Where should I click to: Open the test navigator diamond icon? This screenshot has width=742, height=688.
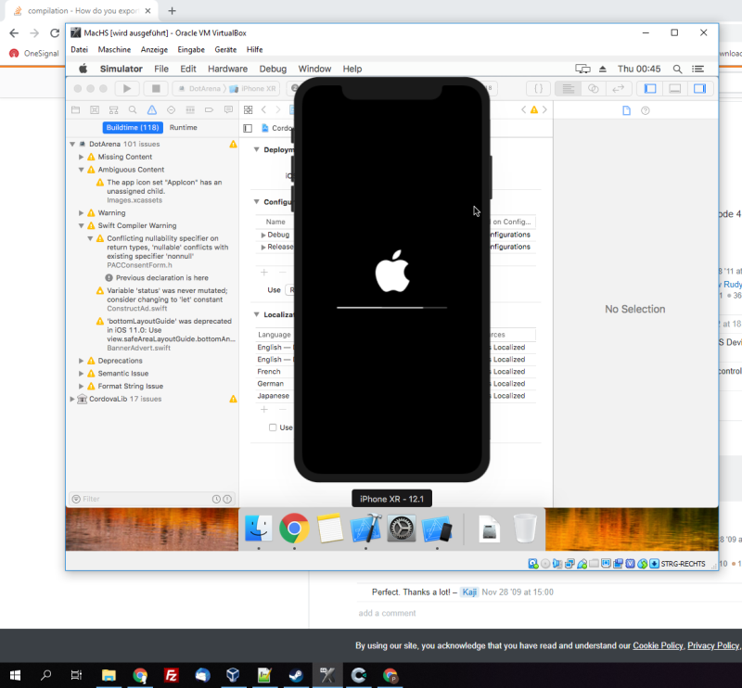(x=171, y=109)
